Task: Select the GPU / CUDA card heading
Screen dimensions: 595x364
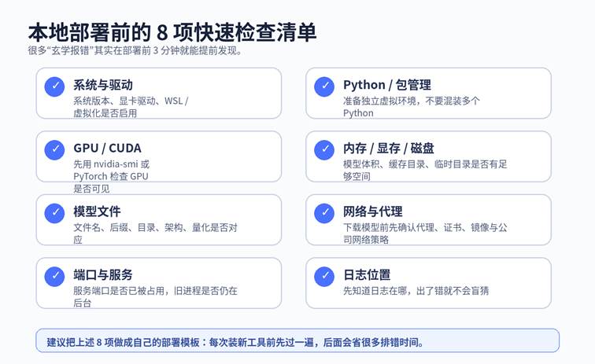Action: pyautogui.click(x=107, y=148)
